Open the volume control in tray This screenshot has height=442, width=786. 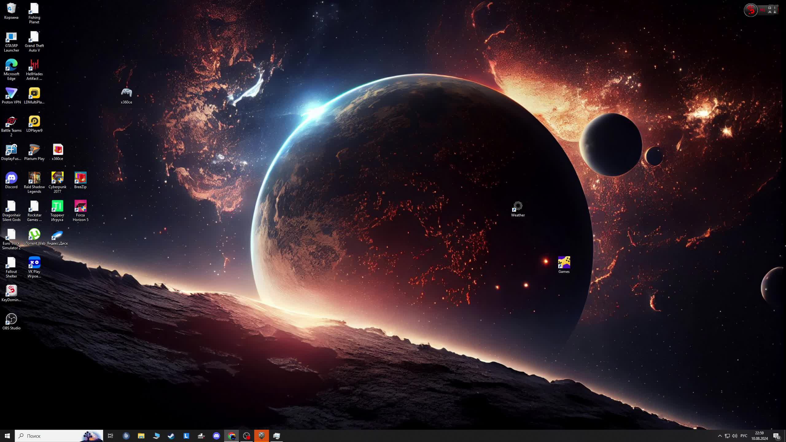tap(735, 436)
